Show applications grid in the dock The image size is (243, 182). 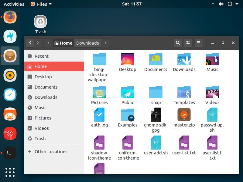coord(10,172)
